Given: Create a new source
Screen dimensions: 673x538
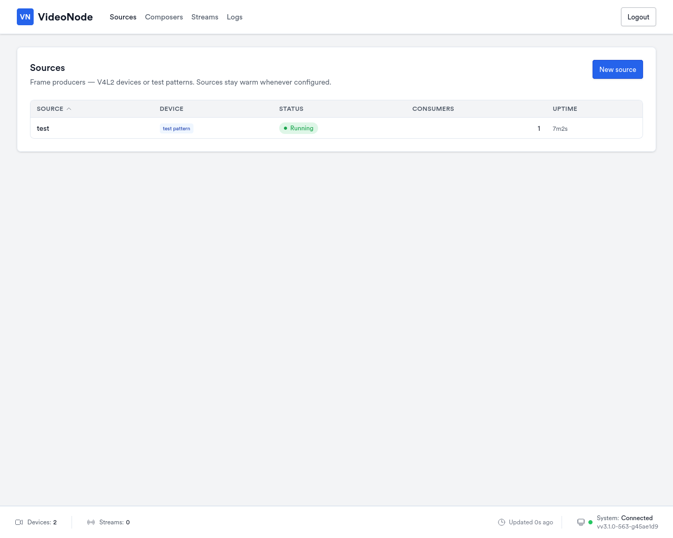Looking at the screenshot, I should (x=617, y=69).
